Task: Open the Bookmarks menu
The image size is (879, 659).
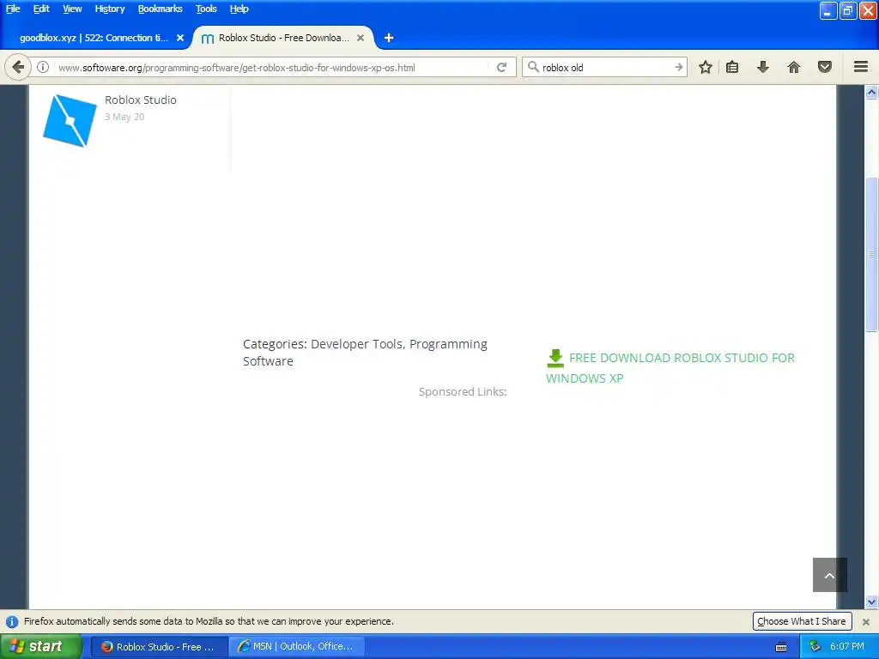Action: pyautogui.click(x=161, y=9)
